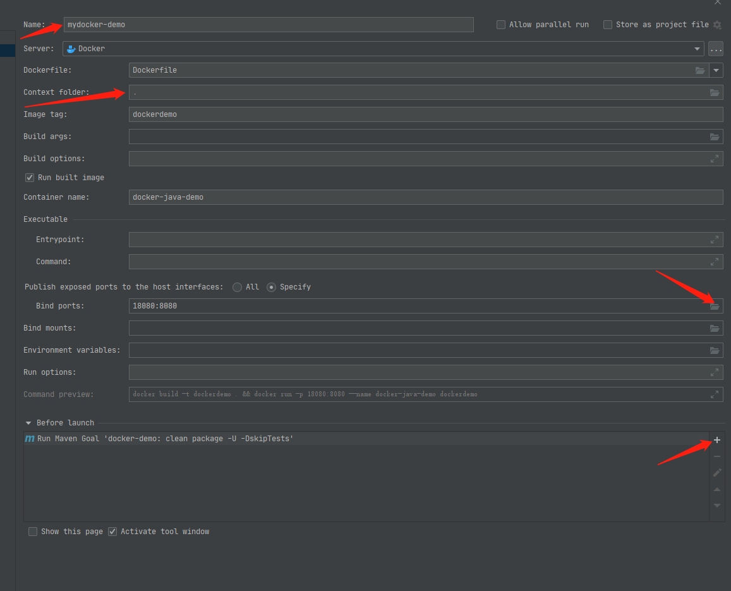
Task: Open the Store as project file gear settings
Action: [718, 25]
